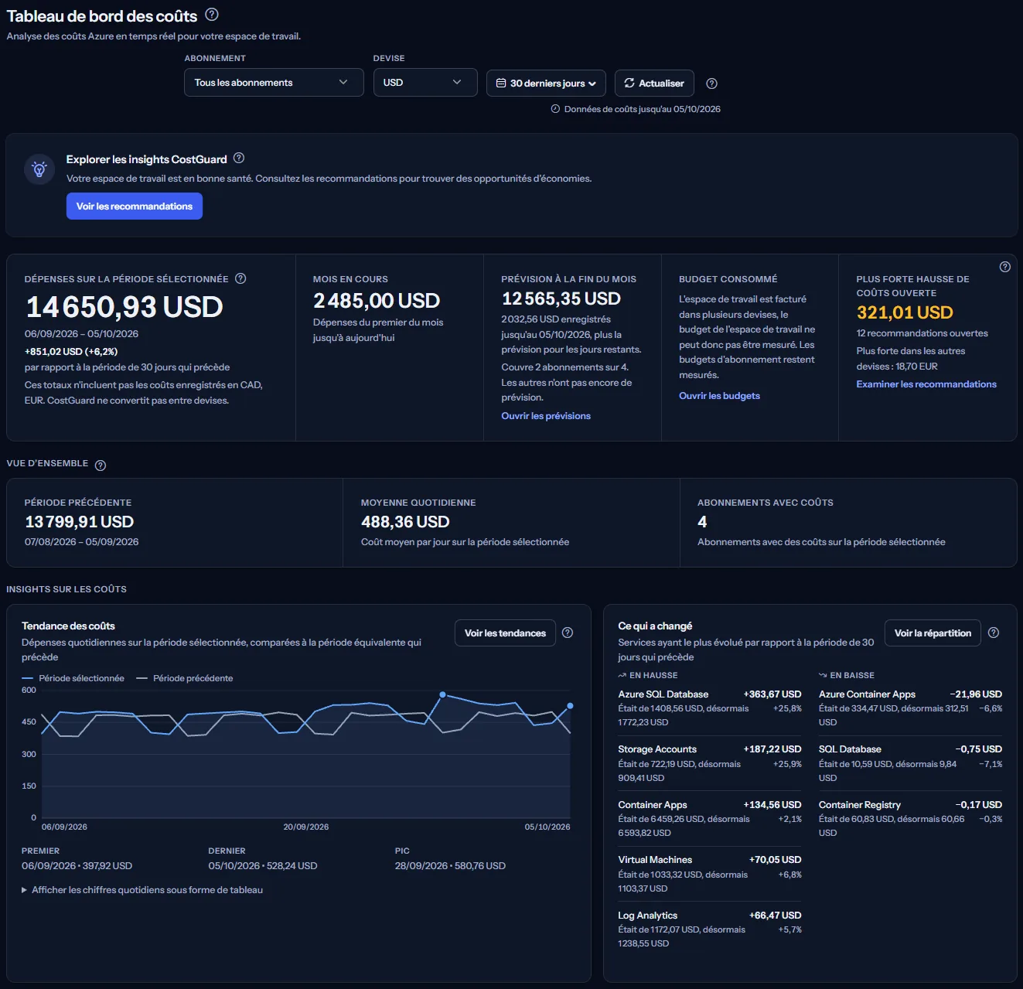Image resolution: width=1023 pixels, height=989 pixels.
Task: Select the Storage Accounts row in En hausse
Action: pyautogui.click(x=710, y=763)
